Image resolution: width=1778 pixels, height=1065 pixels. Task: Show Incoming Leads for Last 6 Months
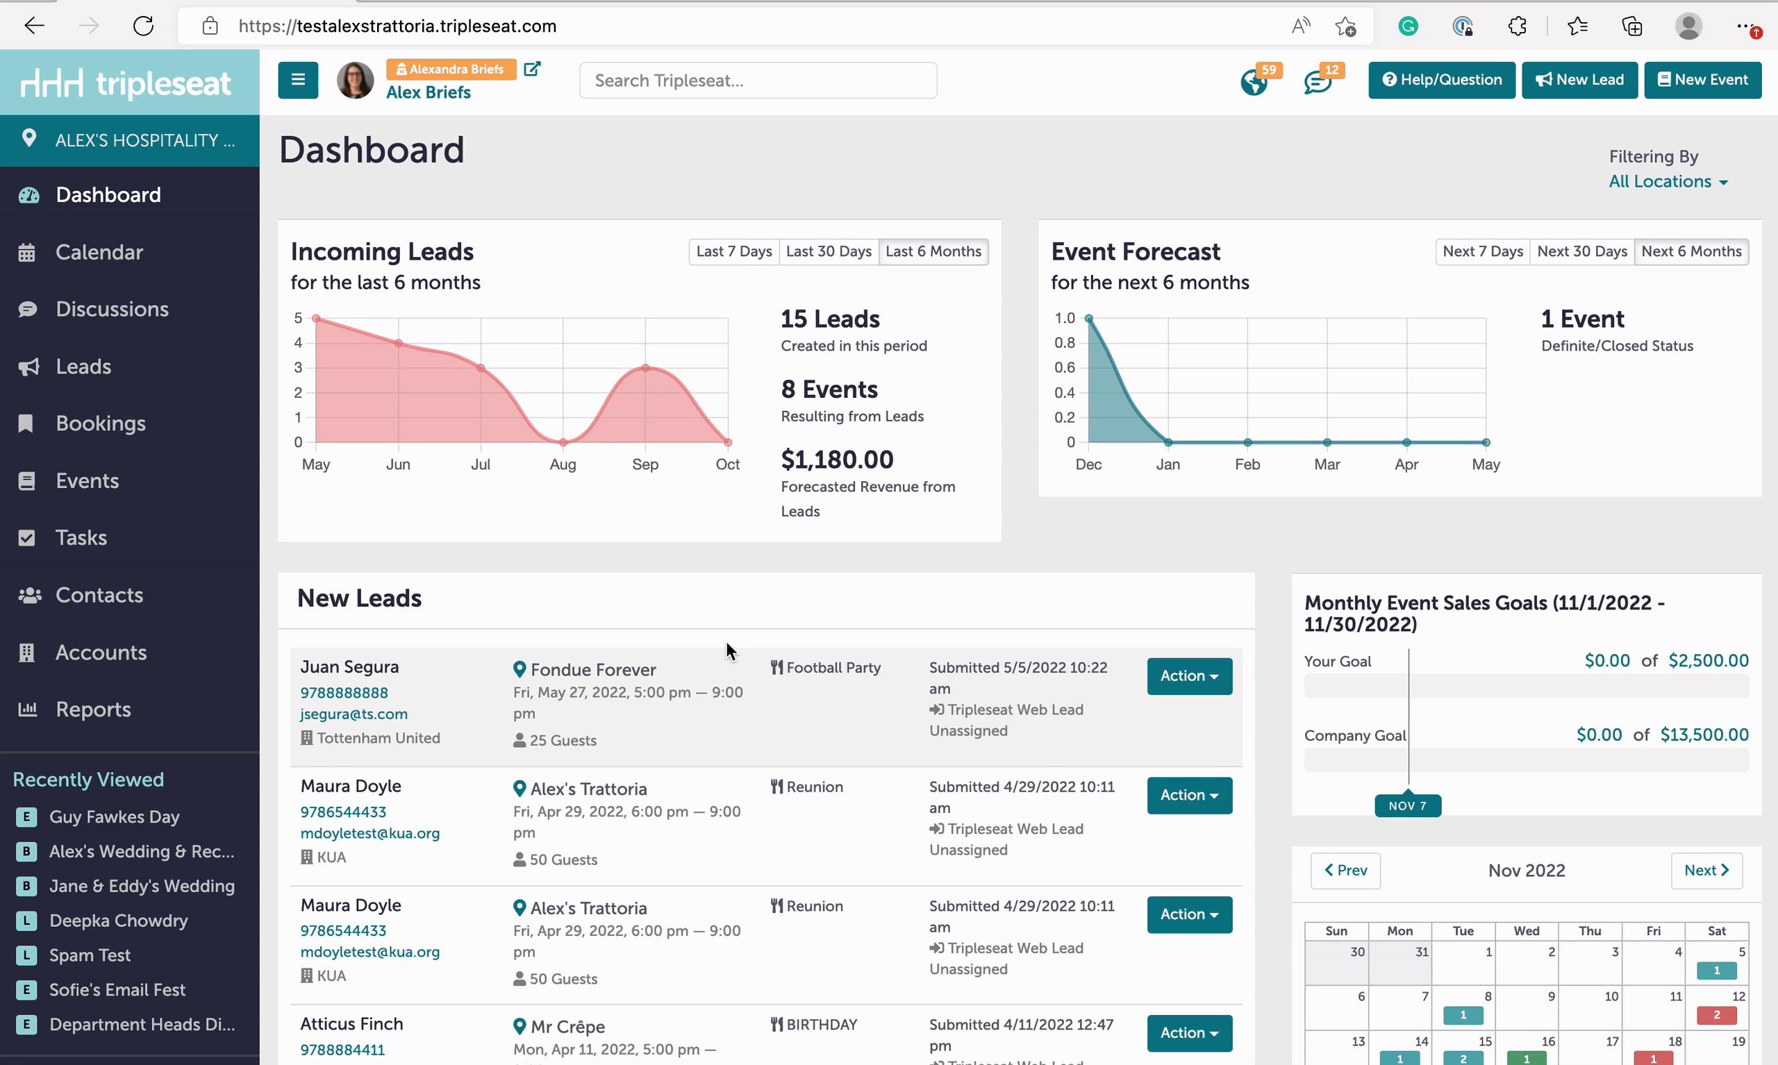click(x=933, y=251)
